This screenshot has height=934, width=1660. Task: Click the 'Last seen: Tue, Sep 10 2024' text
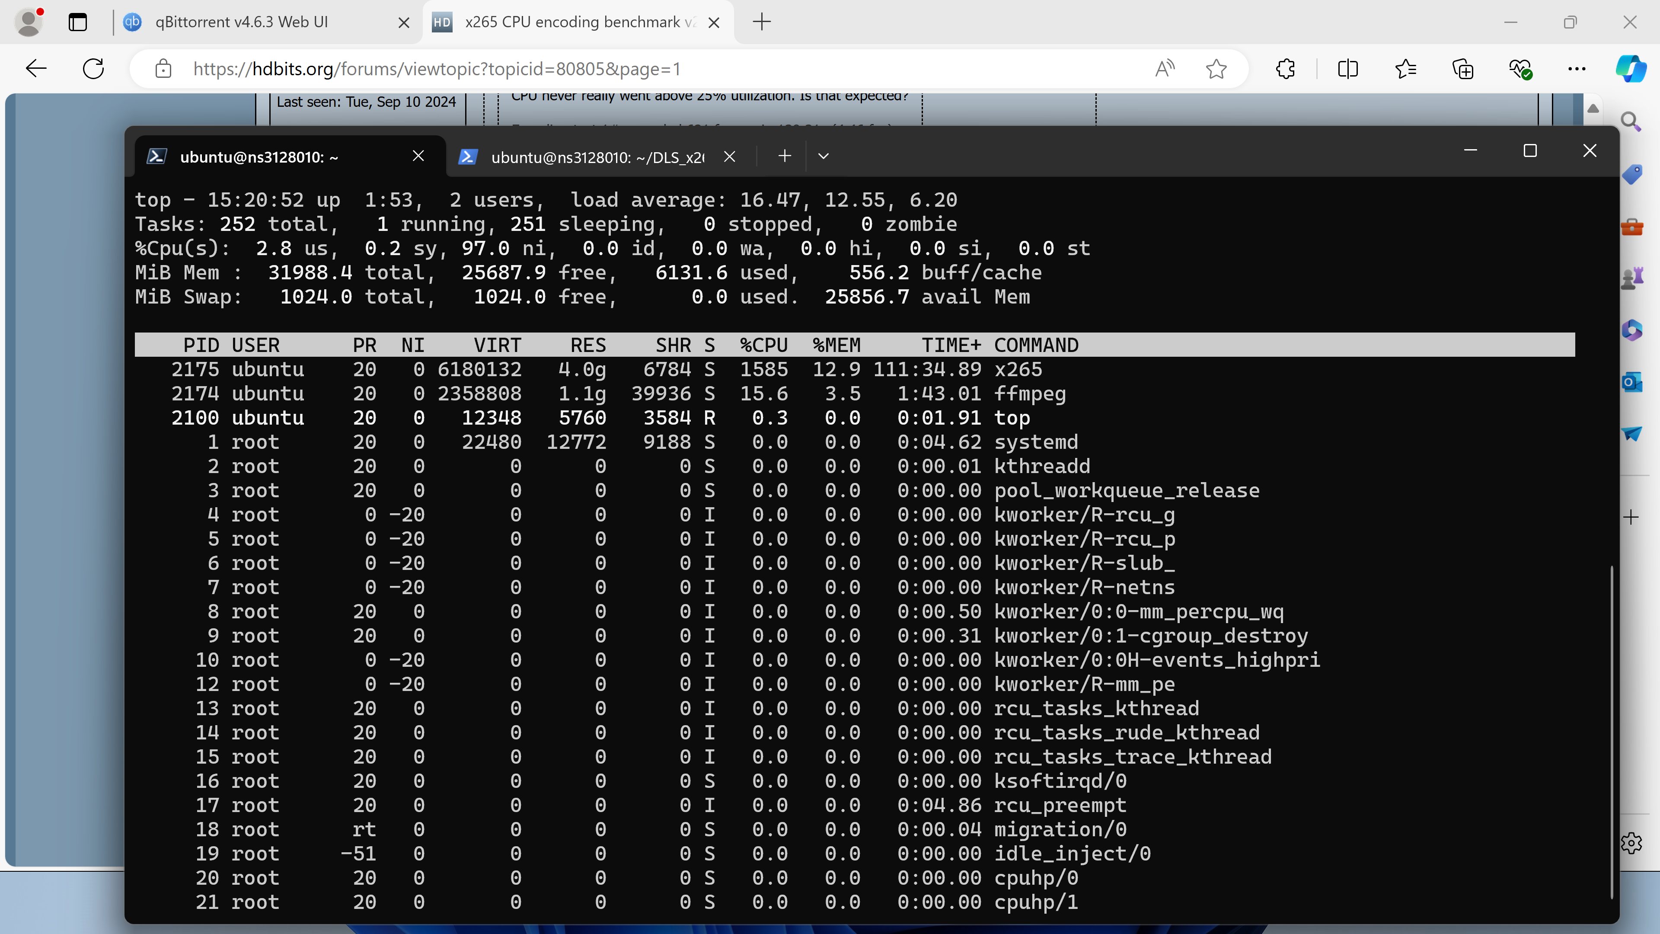click(366, 102)
